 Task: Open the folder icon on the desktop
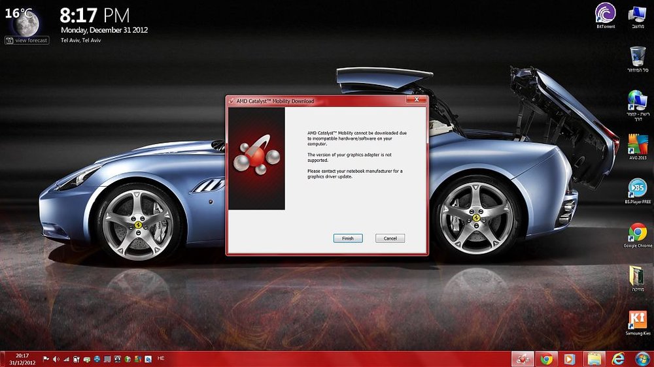637,278
